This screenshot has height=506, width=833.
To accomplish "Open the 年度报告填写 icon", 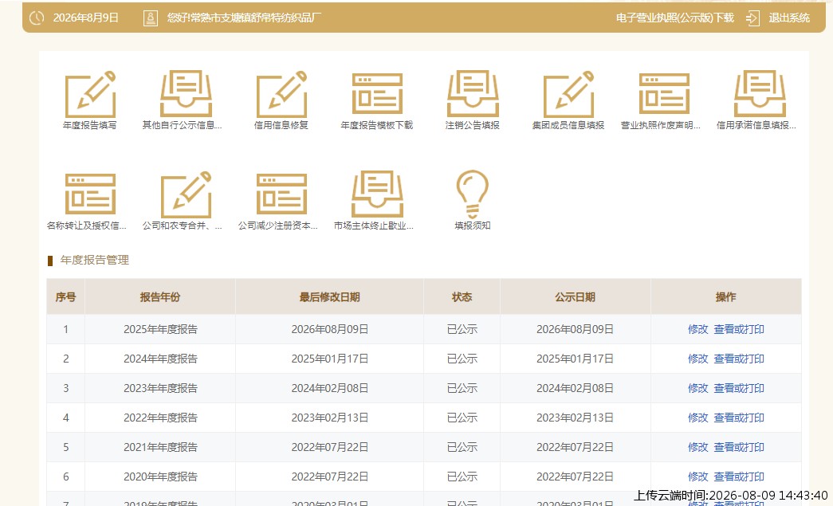I will point(90,94).
